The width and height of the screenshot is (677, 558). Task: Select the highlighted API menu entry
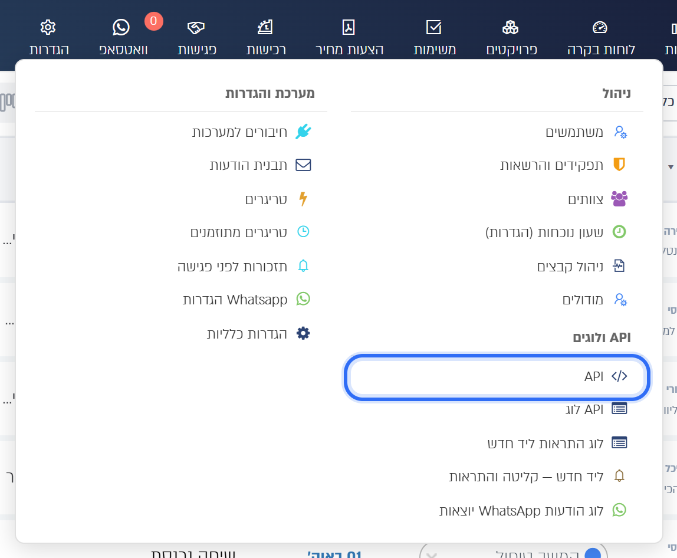pyautogui.click(x=497, y=377)
